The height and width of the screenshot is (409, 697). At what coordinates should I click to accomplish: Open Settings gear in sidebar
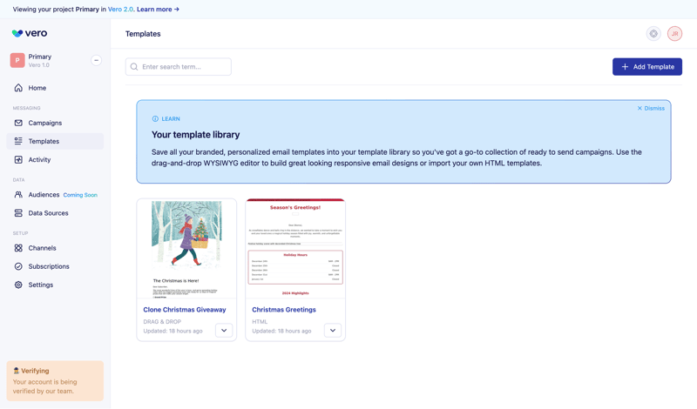pos(18,285)
